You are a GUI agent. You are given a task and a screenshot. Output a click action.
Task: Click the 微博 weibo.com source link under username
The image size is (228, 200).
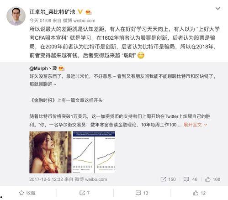click(79, 21)
